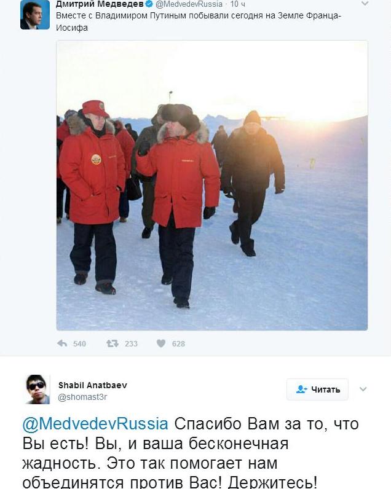Open the @shomast3r handle link
Viewport: 391px width, 489px height.
82,397
